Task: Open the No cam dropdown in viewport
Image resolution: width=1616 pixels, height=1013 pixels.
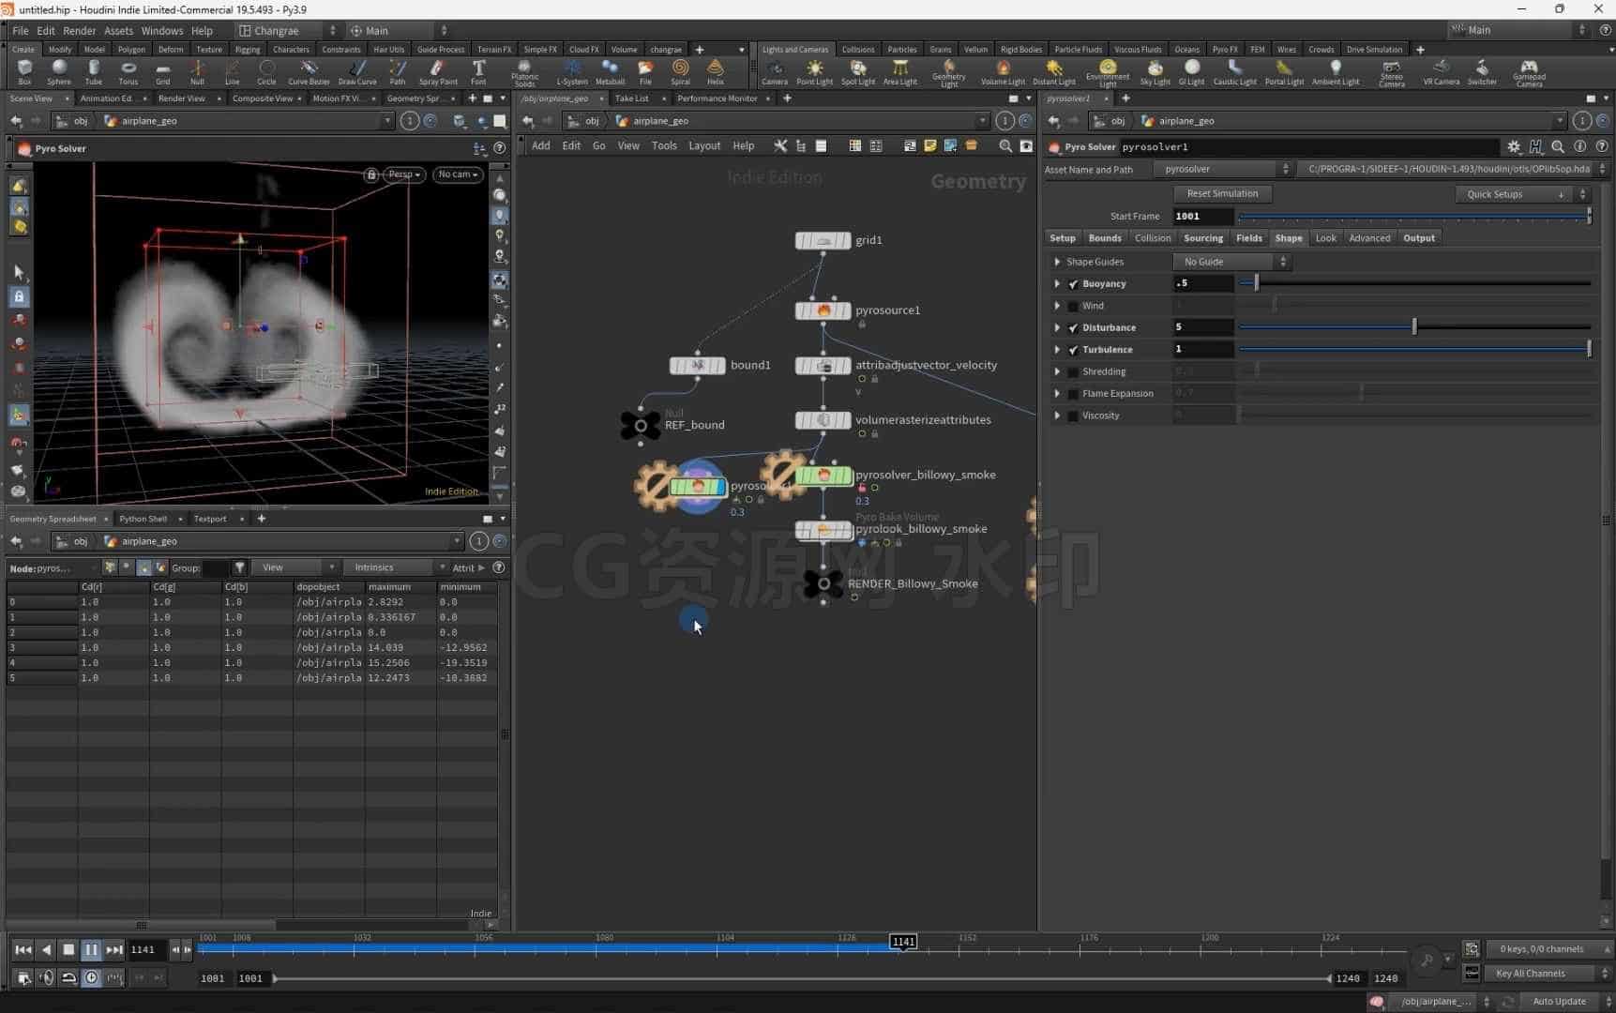Action: tap(459, 174)
